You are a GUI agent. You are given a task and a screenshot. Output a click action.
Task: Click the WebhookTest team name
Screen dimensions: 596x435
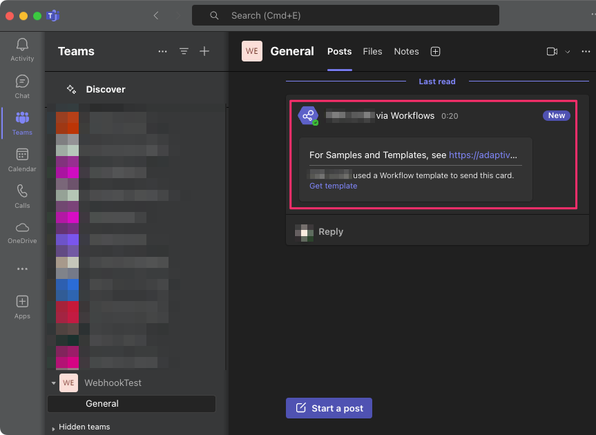point(113,383)
